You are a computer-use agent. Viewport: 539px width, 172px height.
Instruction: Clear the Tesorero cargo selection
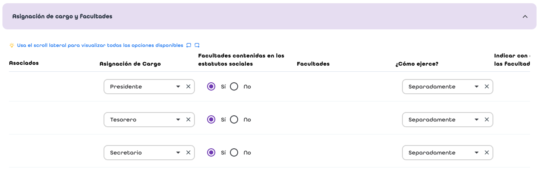188,119
